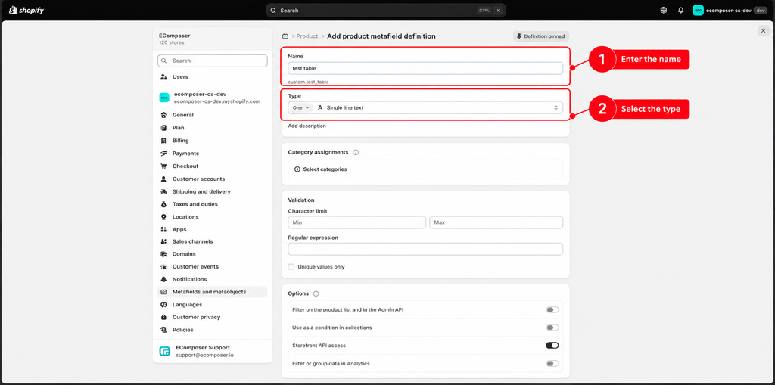The height and width of the screenshot is (385, 775).
Task: Click the Billing icon in the sidebar
Action: click(163, 141)
